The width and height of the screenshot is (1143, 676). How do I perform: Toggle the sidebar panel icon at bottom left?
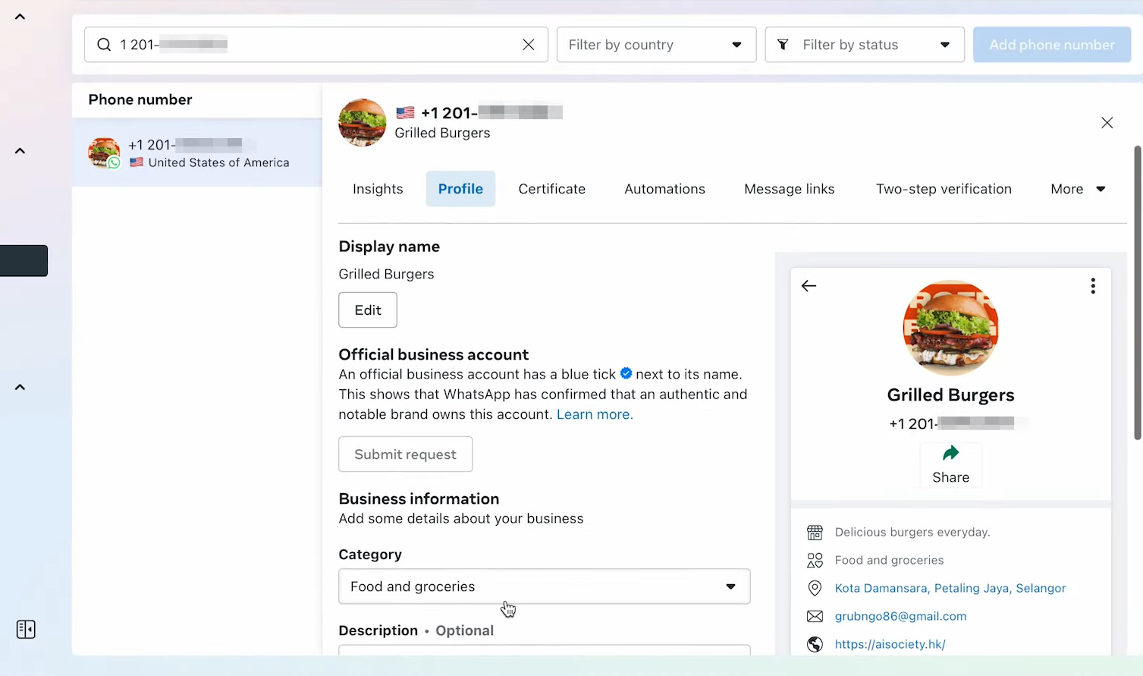(x=26, y=629)
